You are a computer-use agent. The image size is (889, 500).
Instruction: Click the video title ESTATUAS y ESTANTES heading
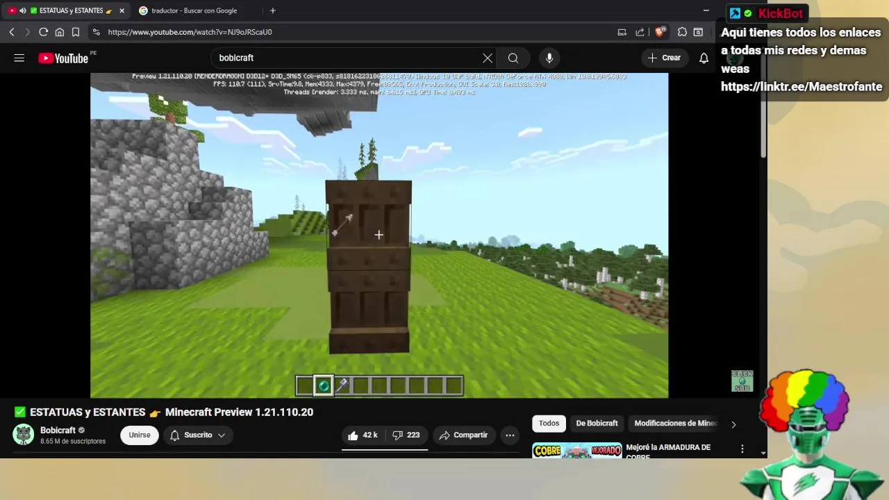click(x=164, y=412)
